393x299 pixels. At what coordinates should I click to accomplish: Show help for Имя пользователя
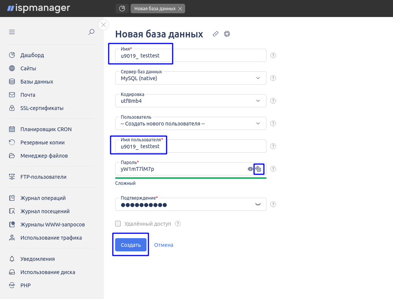point(273,146)
